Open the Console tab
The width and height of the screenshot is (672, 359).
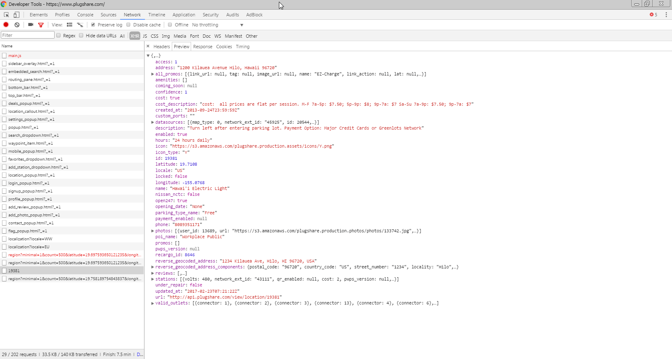click(x=85, y=15)
